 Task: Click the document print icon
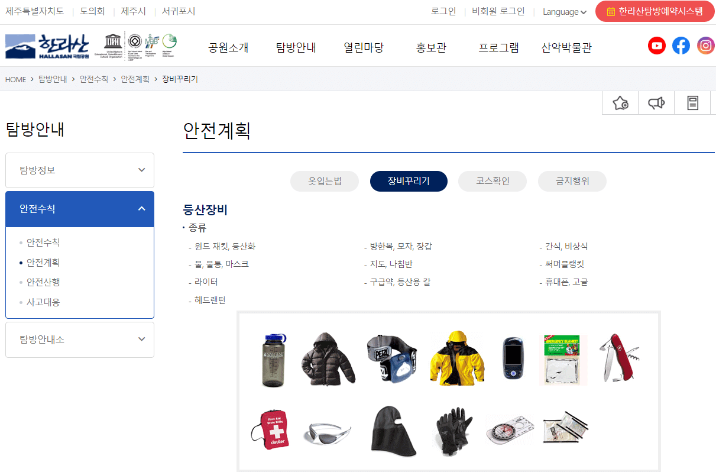[x=692, y=102]
